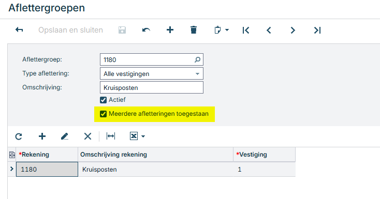Click the back arrow icon in toolbar
The width and height of the screenshot is (380, 199).
point(19,30)
